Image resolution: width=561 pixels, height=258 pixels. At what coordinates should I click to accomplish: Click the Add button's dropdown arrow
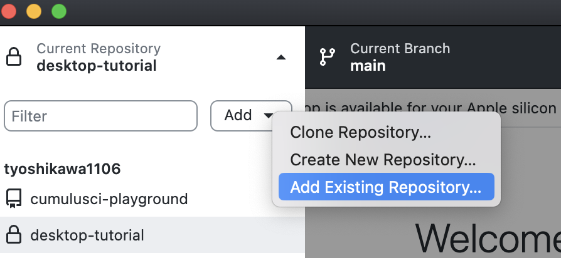pyautogui.click(x=269, y=116)
